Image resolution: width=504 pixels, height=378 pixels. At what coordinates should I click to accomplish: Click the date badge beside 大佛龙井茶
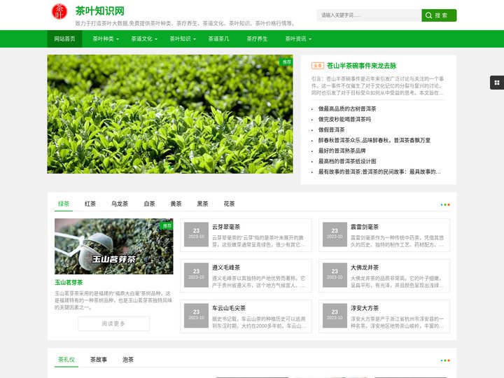(335, 275)
